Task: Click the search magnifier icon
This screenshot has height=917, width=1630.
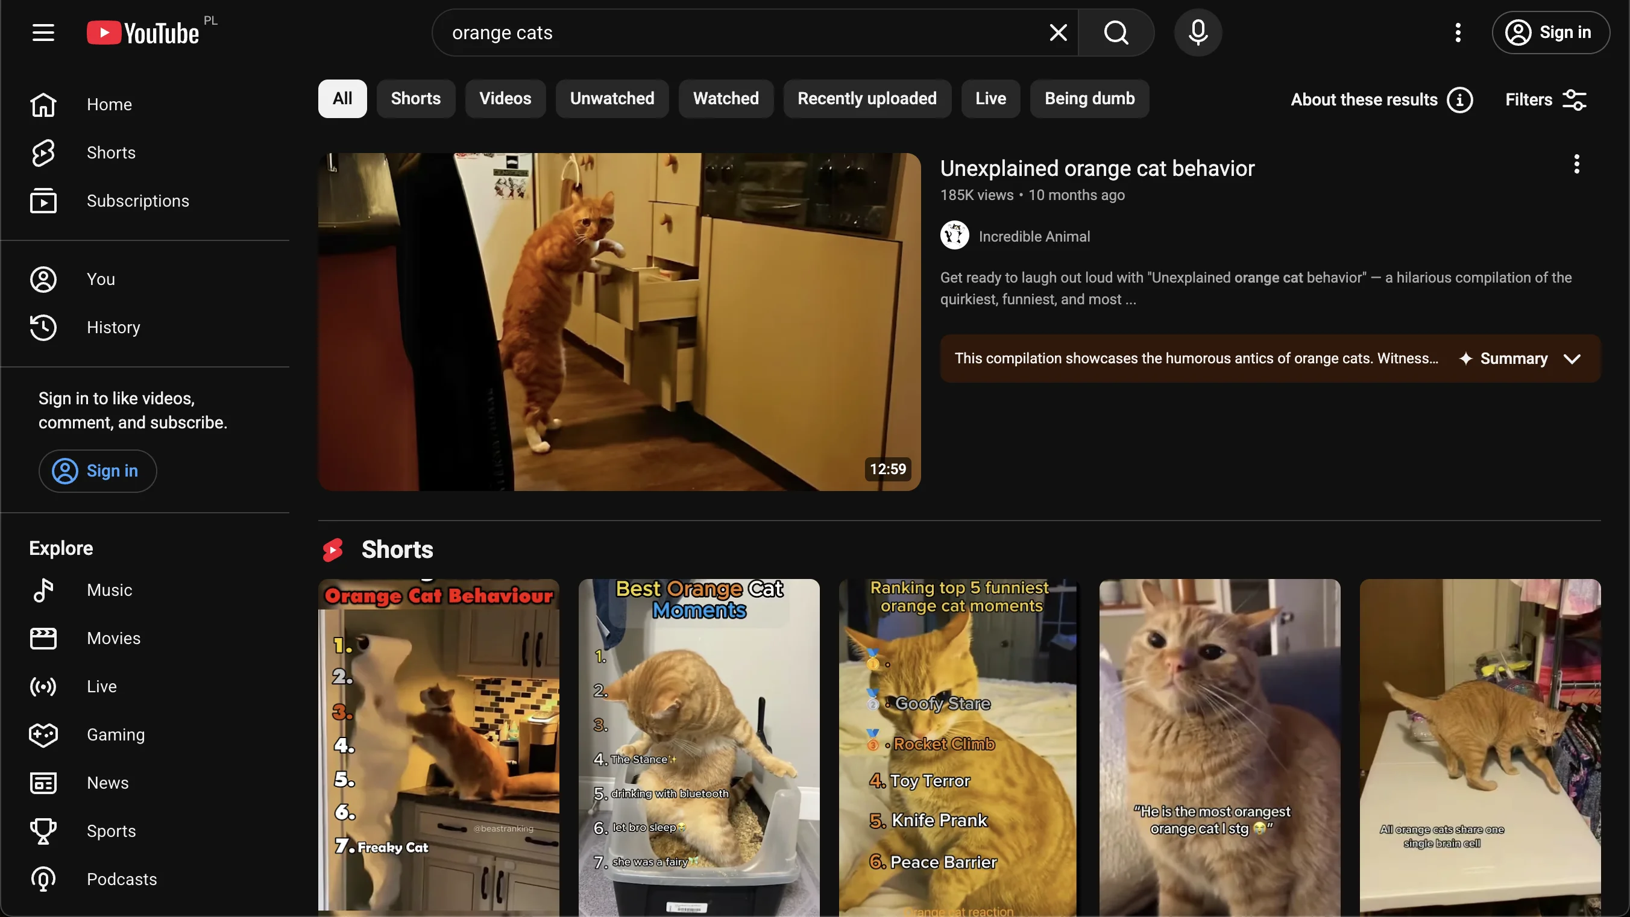Action: [1116, 33]
